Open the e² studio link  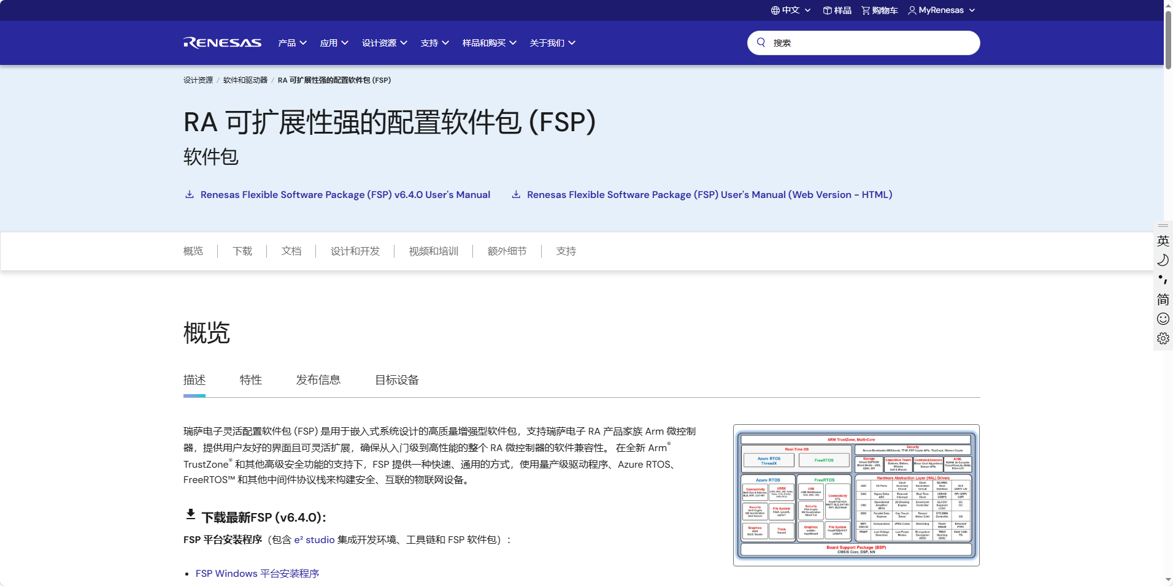click(x=314, y=540)
